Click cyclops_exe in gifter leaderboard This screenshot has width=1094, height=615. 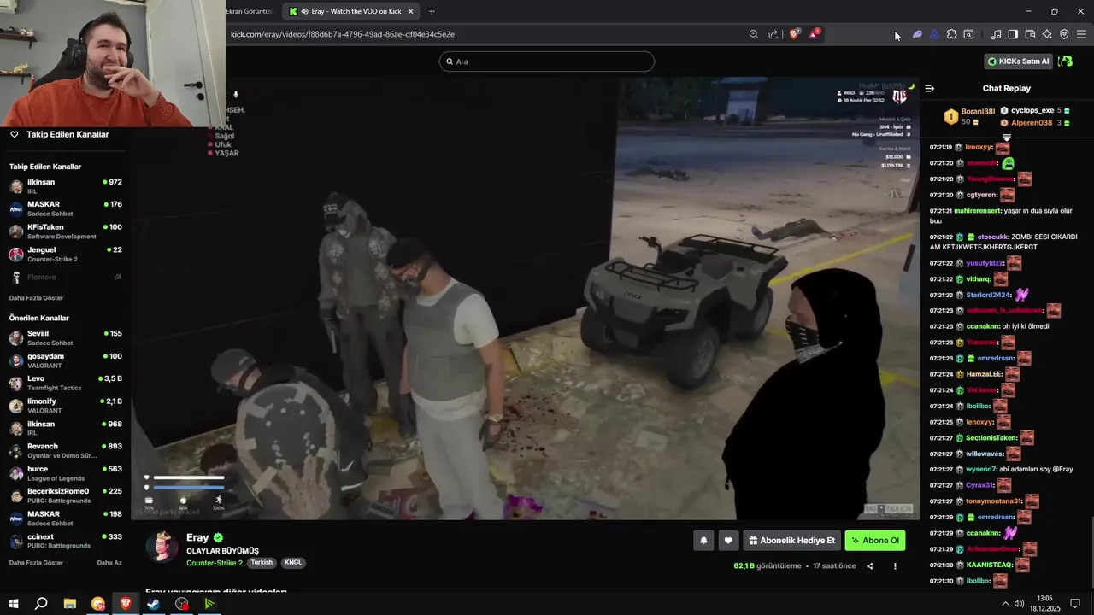pyautogui.click(x=1036, y=110)
